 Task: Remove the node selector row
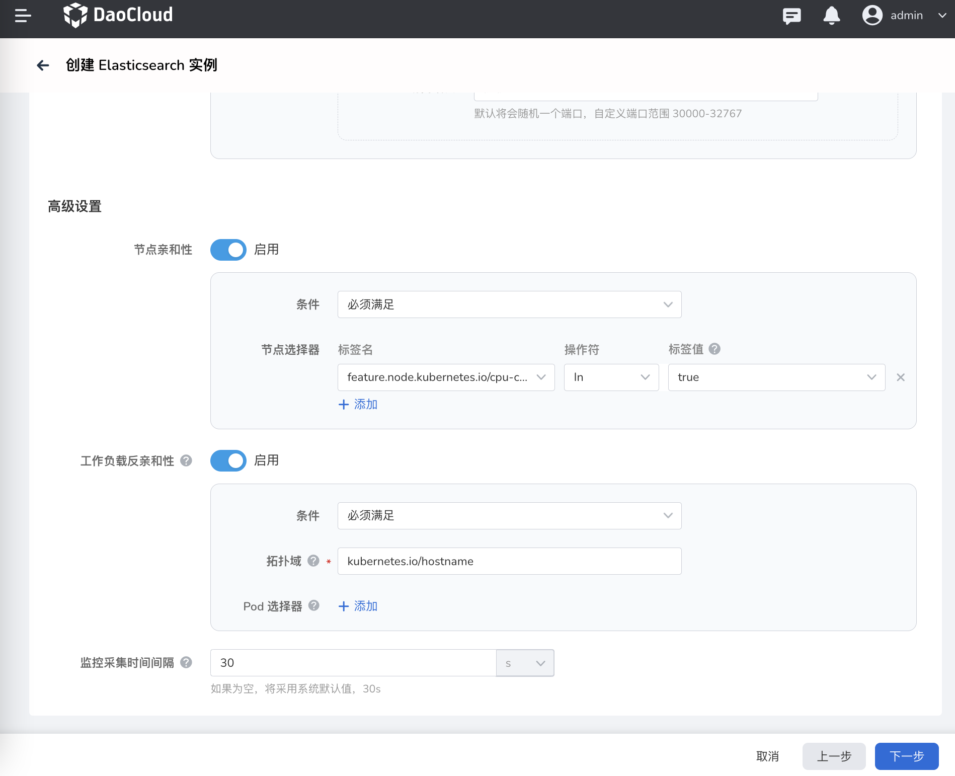coord(901,377)
